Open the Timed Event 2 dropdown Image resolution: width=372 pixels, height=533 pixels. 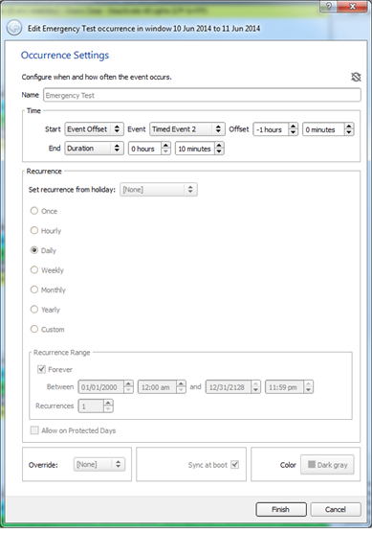[x=187, y=129]
